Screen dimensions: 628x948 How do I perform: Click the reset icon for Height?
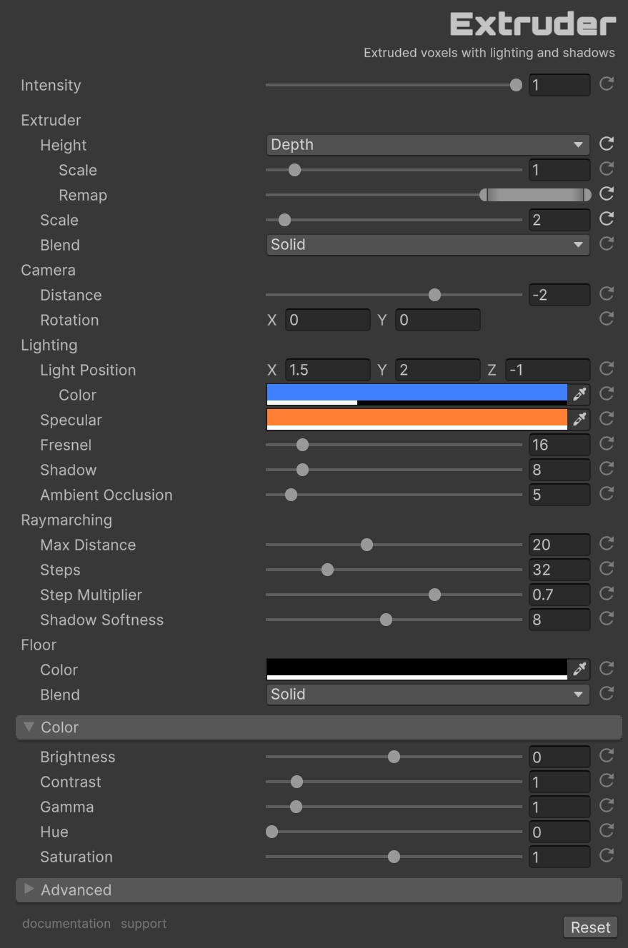pos(607,144)
